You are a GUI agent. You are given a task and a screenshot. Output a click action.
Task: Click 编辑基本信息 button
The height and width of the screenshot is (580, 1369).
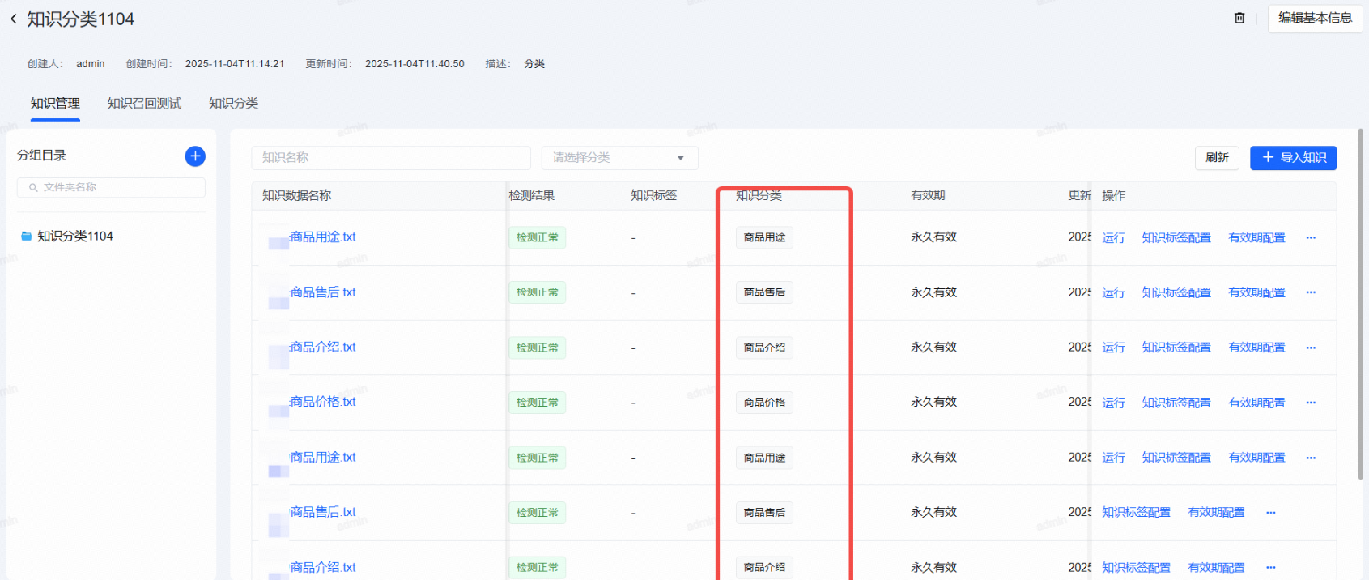pos(1315,18)
